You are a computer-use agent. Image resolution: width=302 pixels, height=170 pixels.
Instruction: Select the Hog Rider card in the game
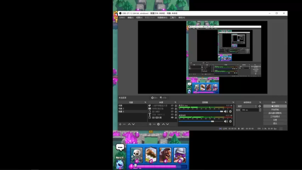point(165,155)
